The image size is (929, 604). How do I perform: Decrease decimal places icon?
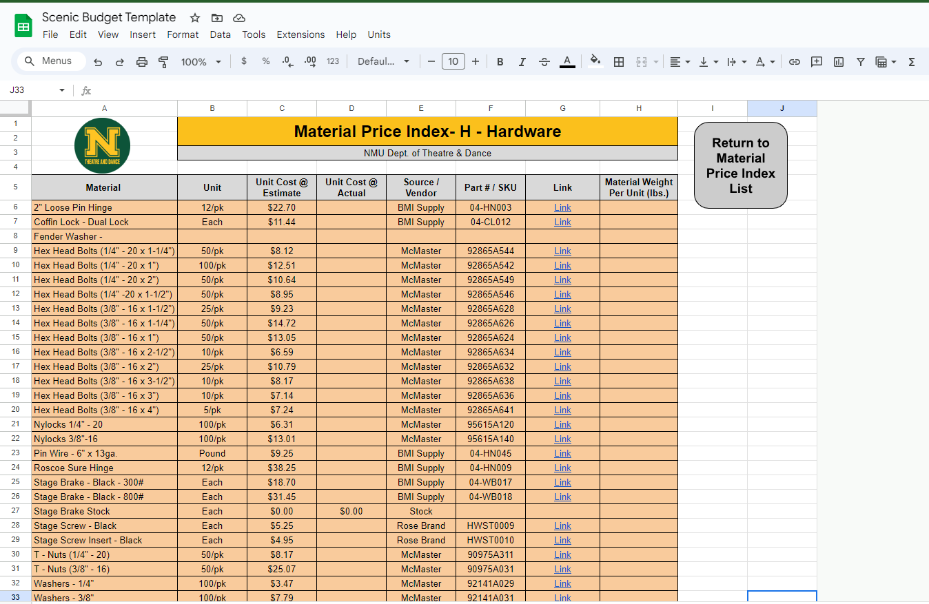pyautogui.click(x=288, y=61)
